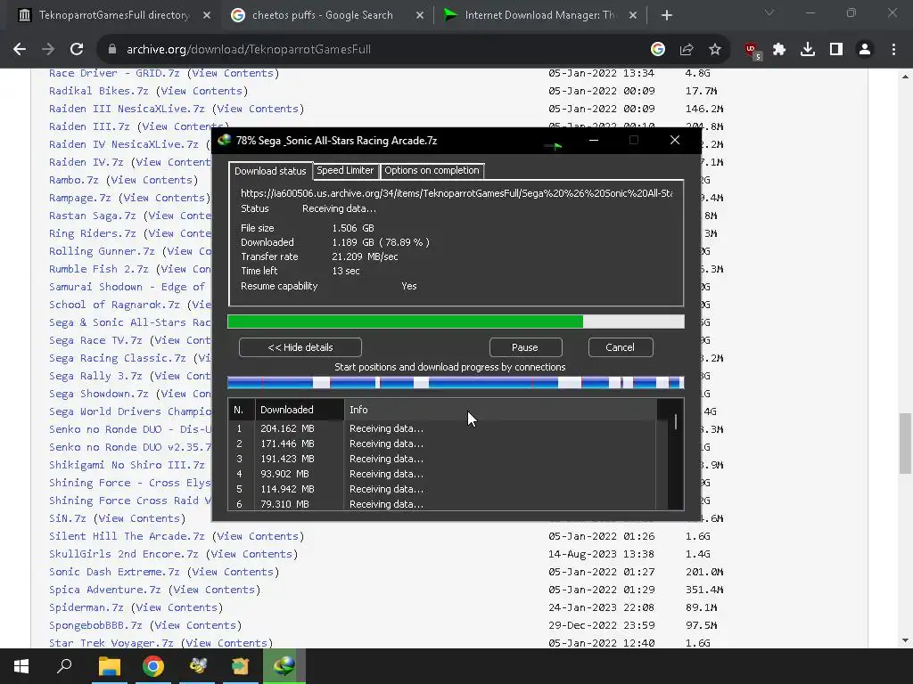The width and height of the screenshot is (913, 684).
Task: Open Radikal Bikes.7z link
Action: 98,91
